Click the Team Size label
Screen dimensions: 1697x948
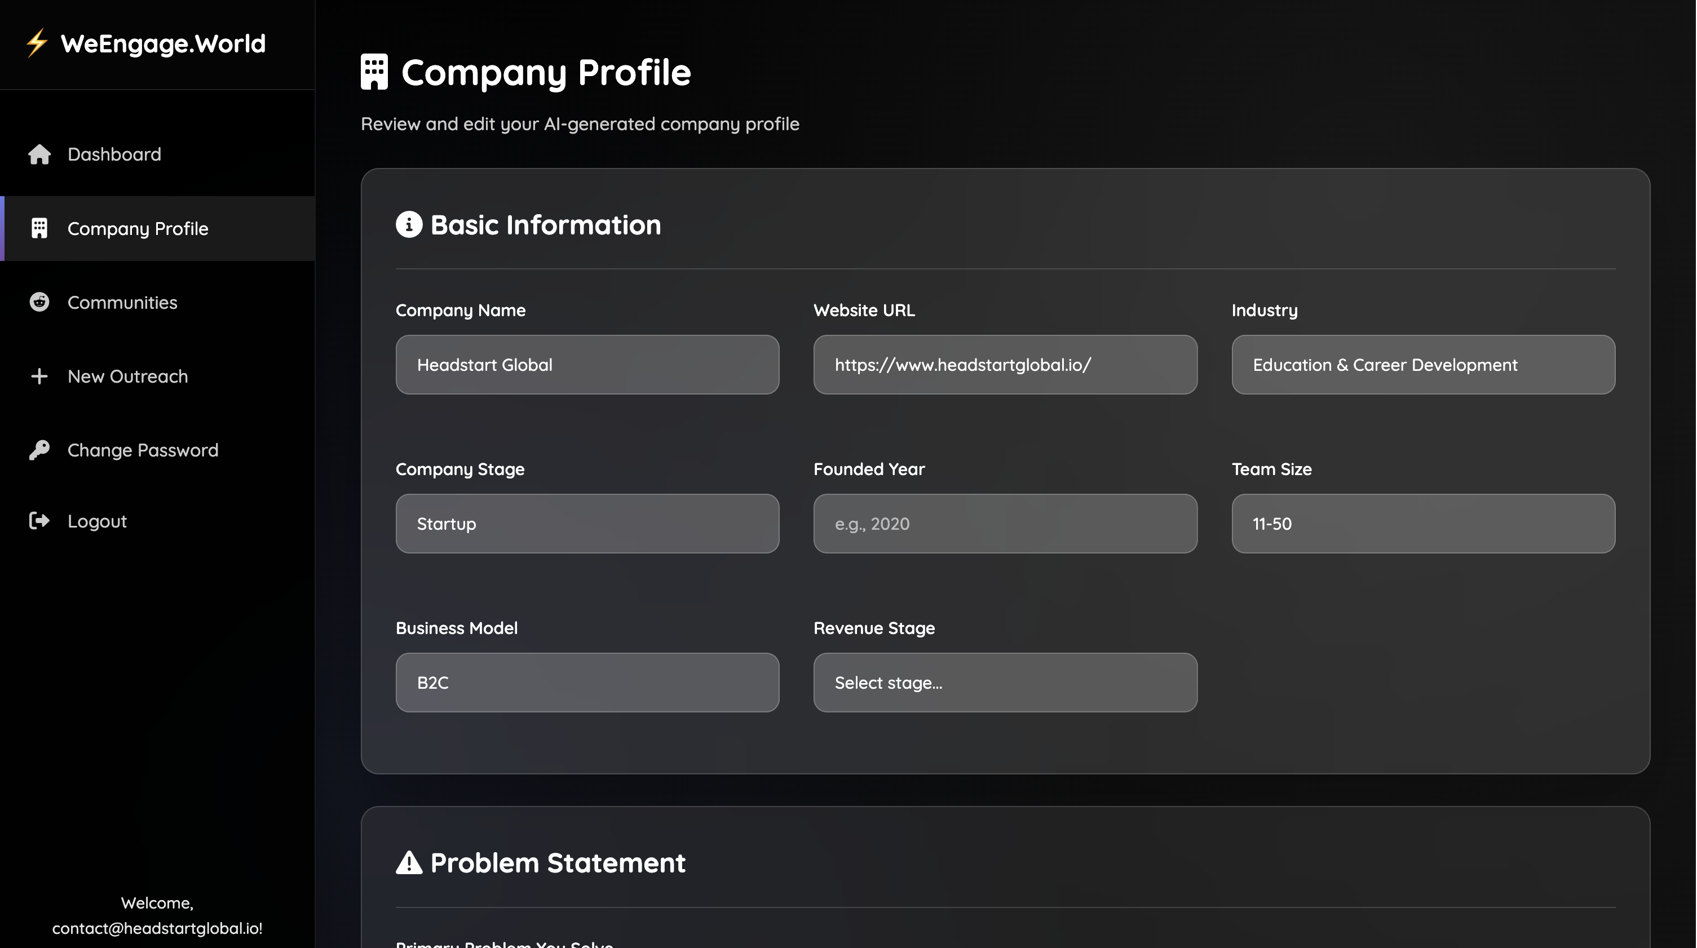click(x=1271, y=469)
